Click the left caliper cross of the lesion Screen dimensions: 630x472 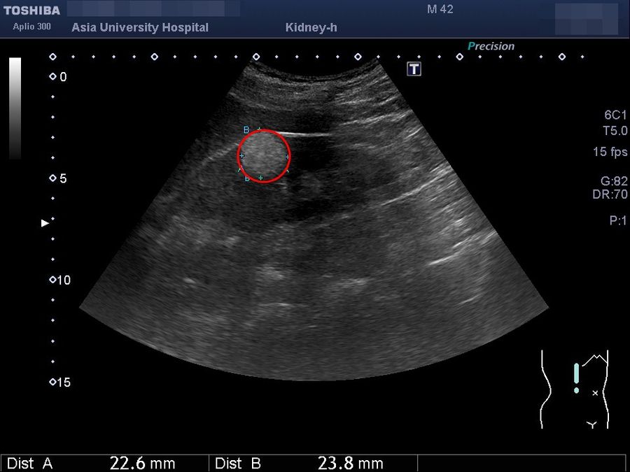coord(242,155)
